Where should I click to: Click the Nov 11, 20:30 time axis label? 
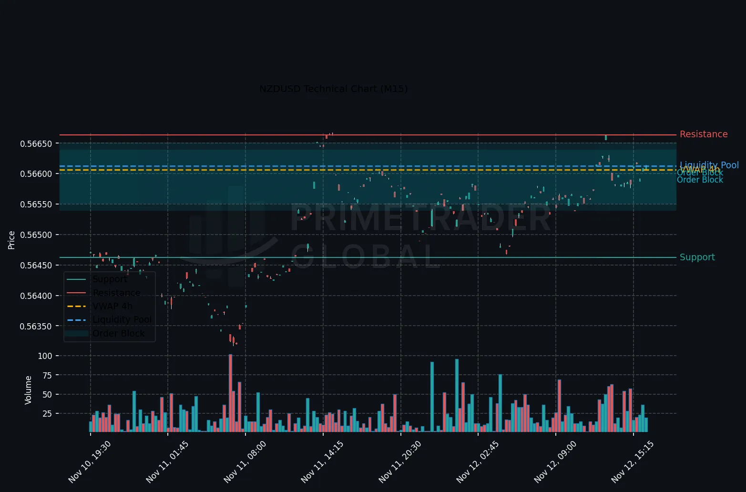click(401, 461)
